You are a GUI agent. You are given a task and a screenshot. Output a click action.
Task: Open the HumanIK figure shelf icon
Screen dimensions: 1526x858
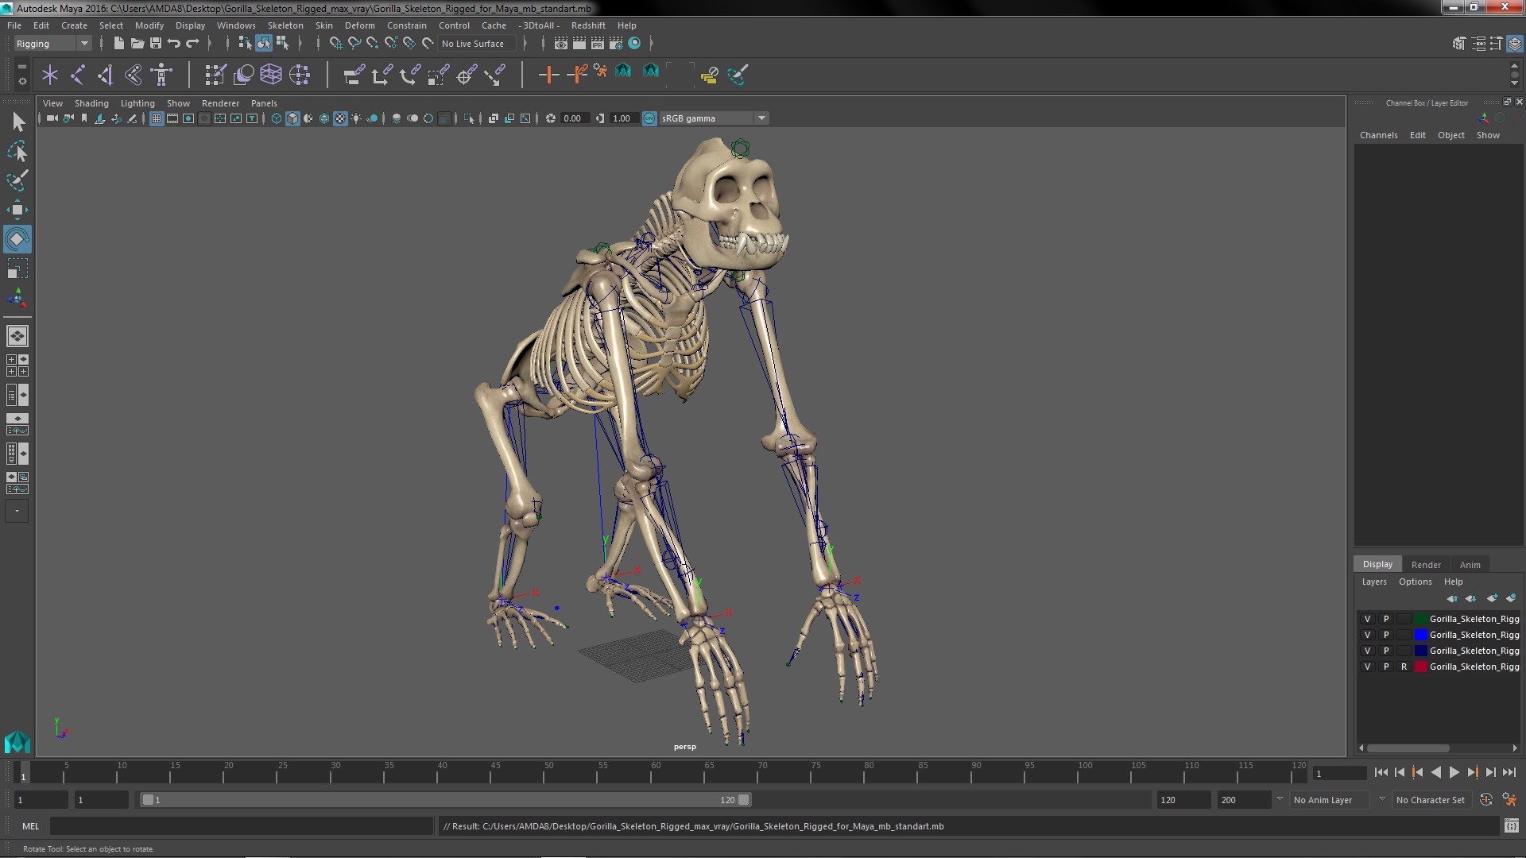pos(161,75)
